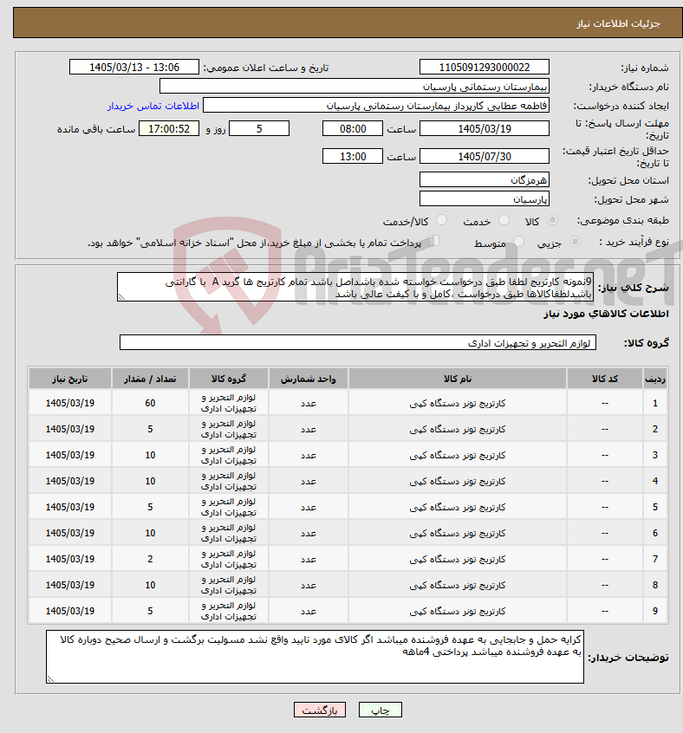Click resize handle of توضیحات خریدار textarea
Screen dimensions: 683x733
[x=50, y=679]
